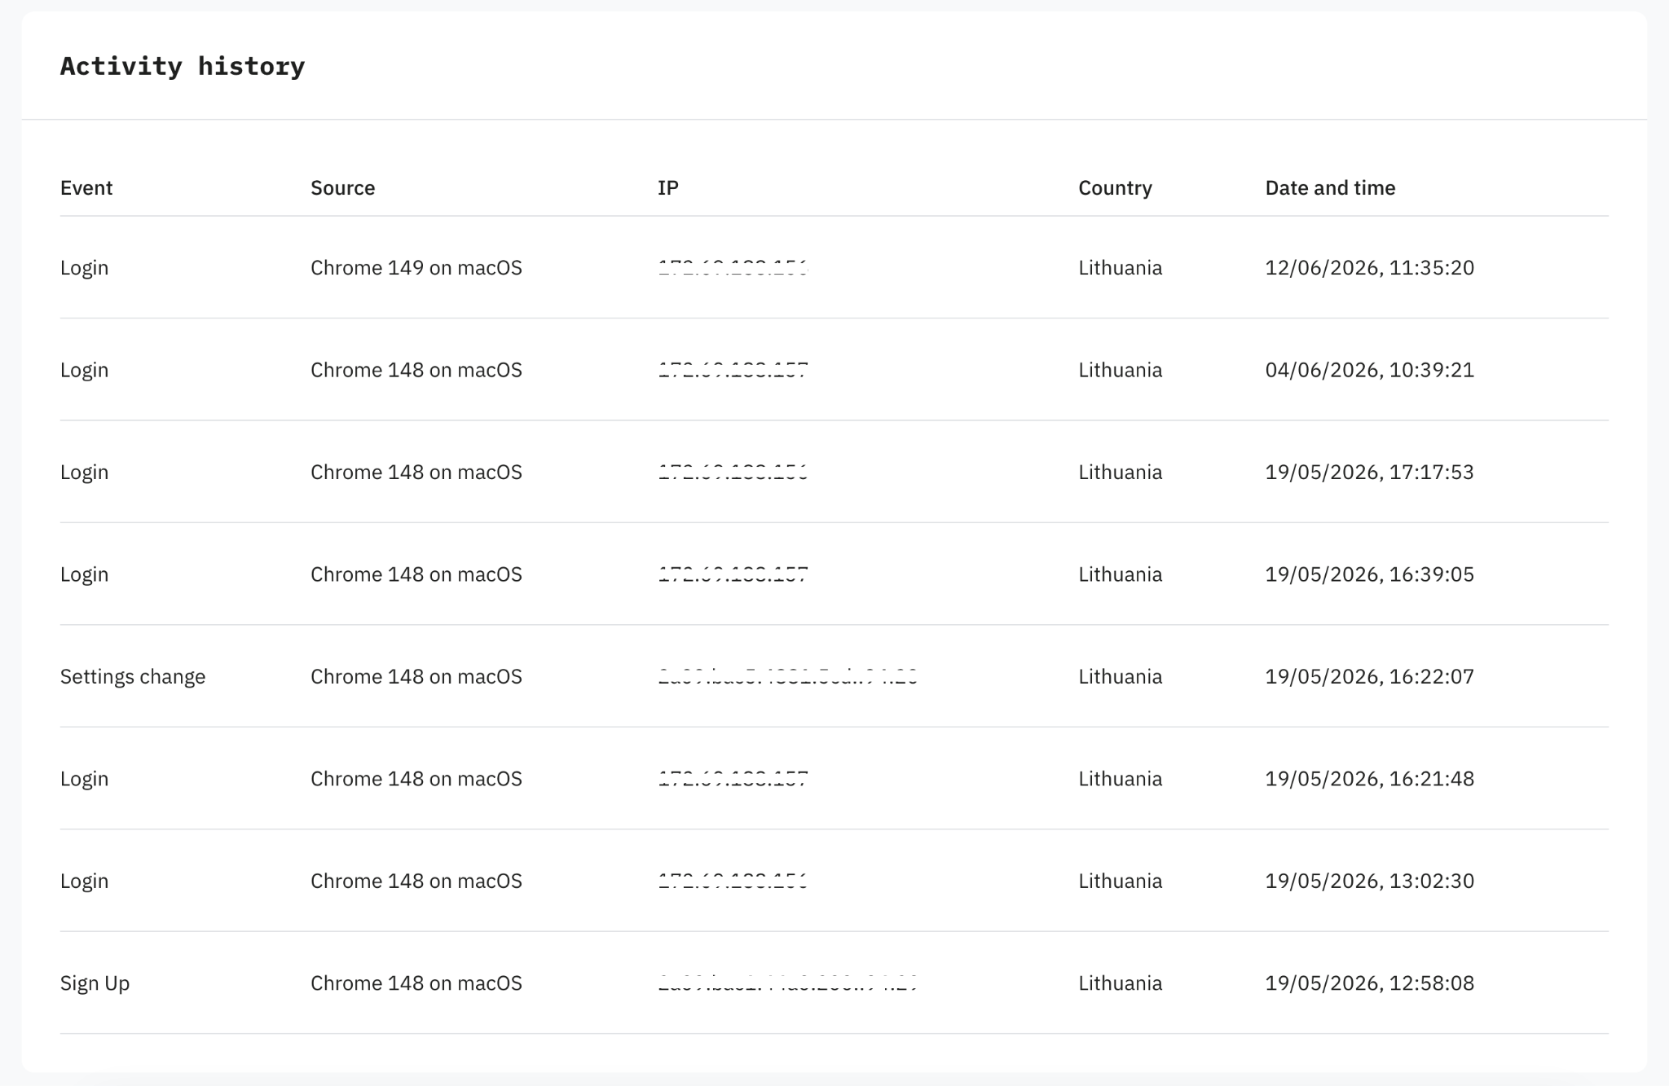1669x1086 pixels.
Task: Click "Chrome 149 on macOS" source cell
Action: click(416, 268)
